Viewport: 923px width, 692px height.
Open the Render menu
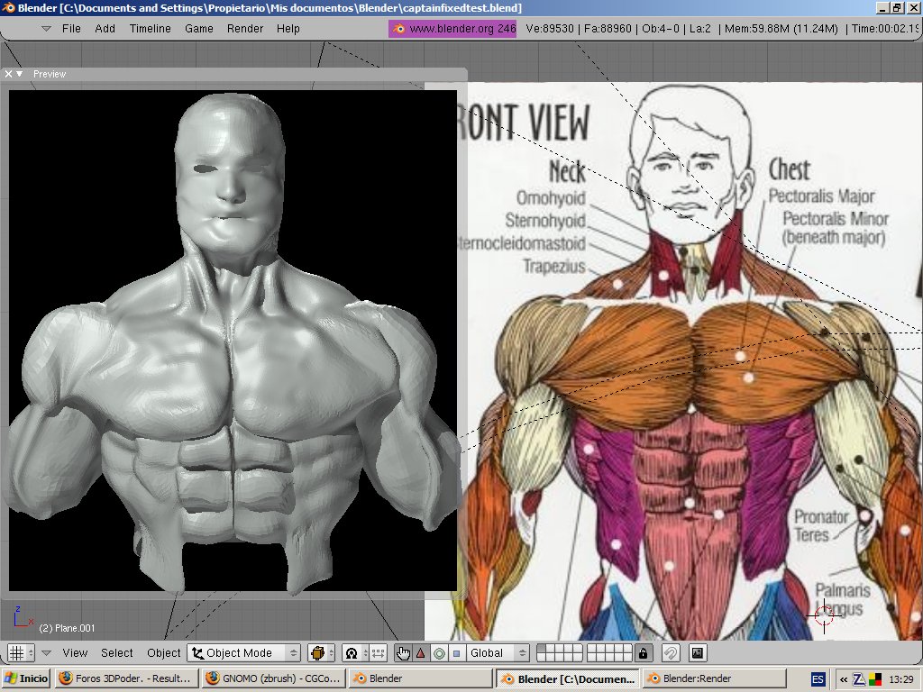pos(245,28)
